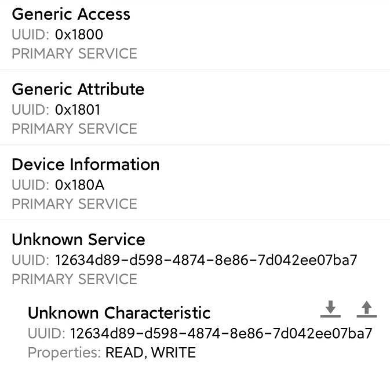Expand the Device Information service
This screenshot has height=368, width=390.
tap(195, 183)
